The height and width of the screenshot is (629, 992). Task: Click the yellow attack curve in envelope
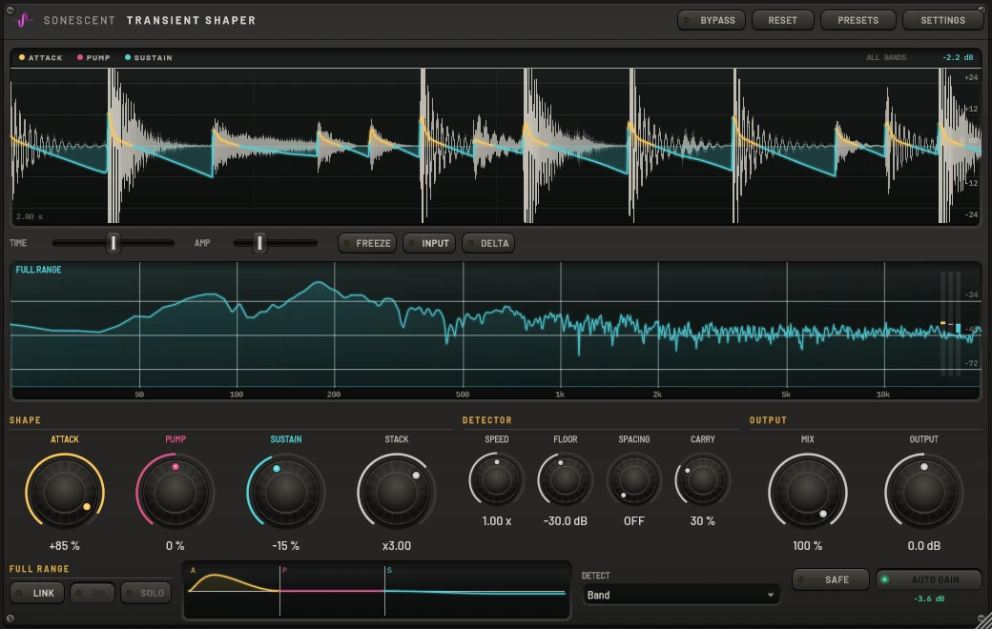tap(232, 581)
